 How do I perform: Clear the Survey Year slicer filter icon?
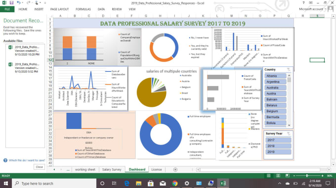289,133
